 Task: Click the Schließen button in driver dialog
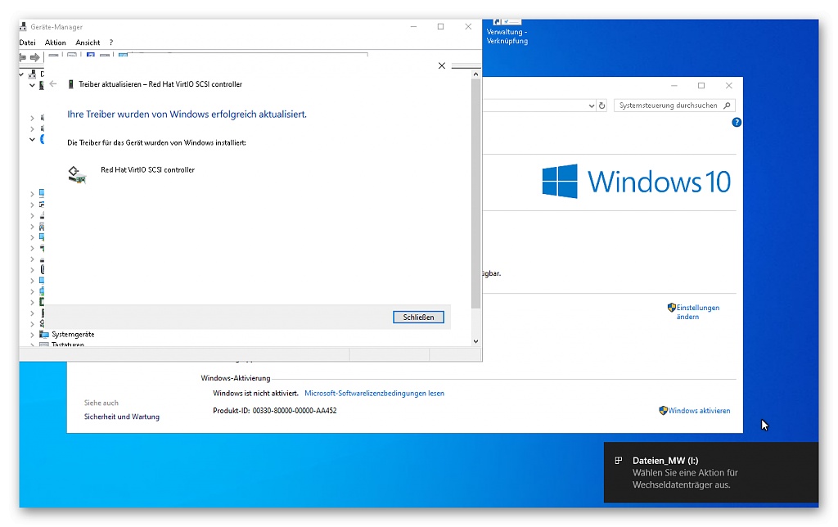(x=418, y=317)
